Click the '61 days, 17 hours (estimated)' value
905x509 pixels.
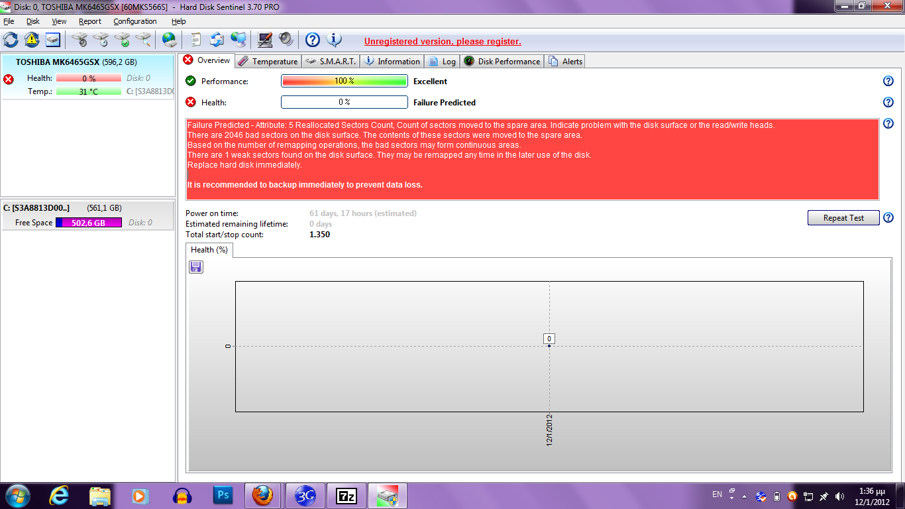click(x=363, y=213)
